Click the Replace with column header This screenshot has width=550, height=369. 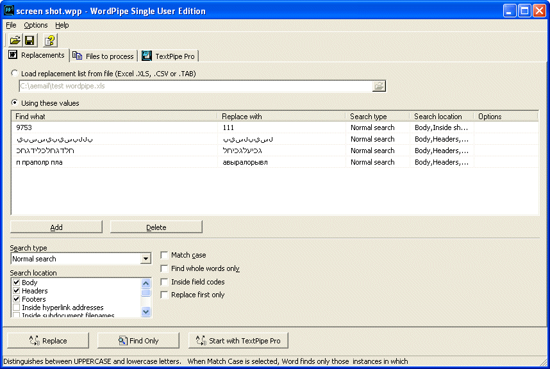click(281, 117)
